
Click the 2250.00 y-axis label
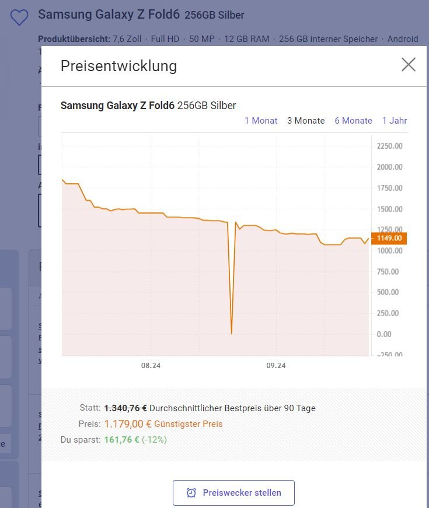tap(389, 146)
